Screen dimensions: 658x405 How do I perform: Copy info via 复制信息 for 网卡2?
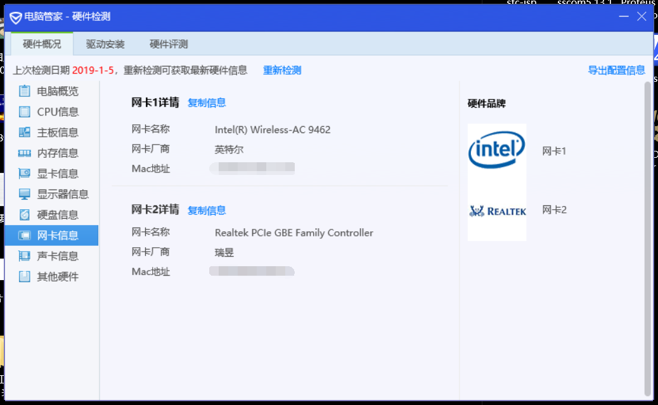pos(207,210)
